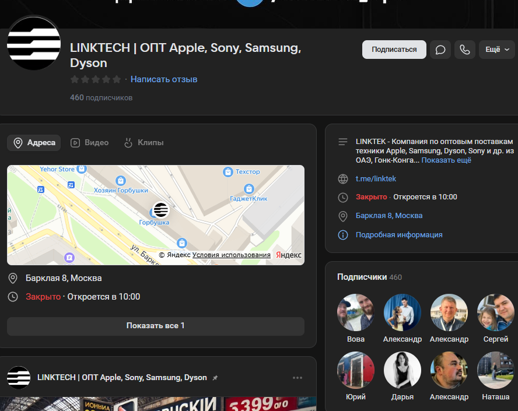
Task: Open the Написать отзыв link
Action: pos(164,79)
